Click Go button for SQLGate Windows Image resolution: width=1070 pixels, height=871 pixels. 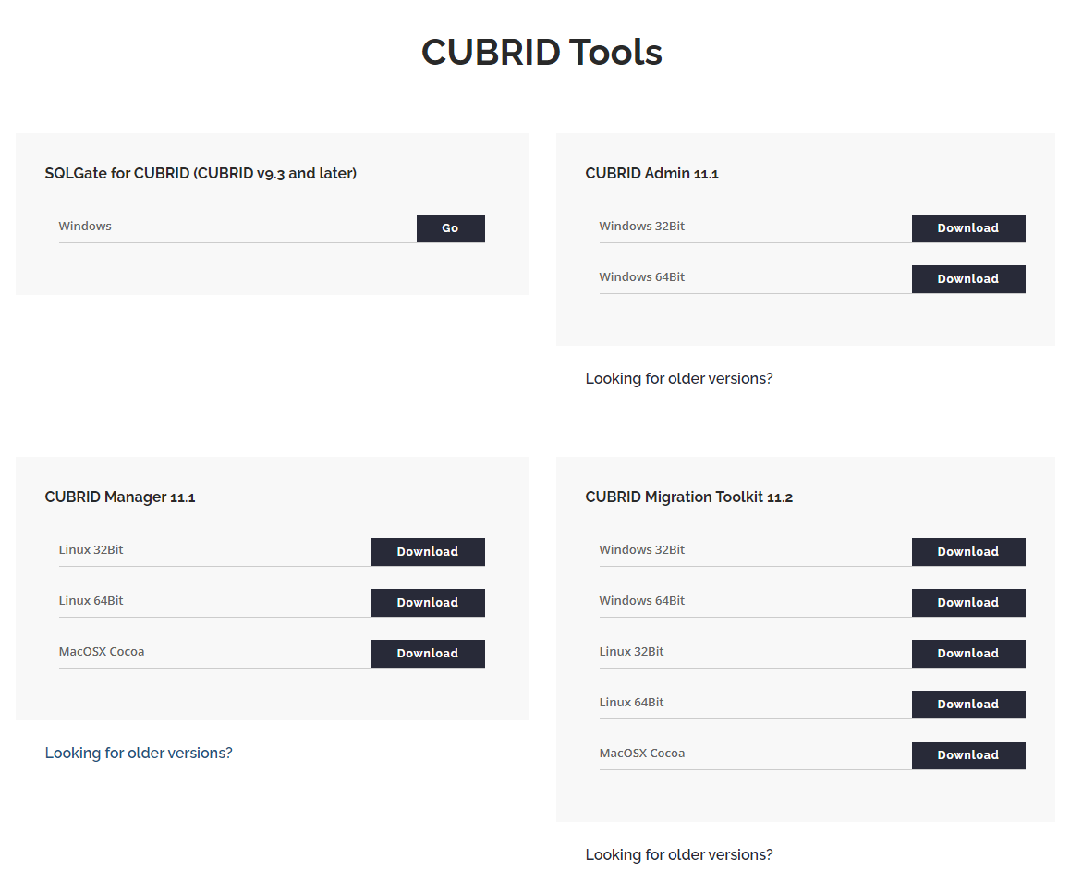(x=450, y=228)
